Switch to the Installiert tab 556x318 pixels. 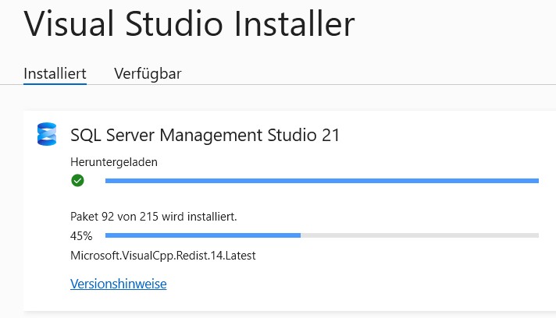pos(55,73)
